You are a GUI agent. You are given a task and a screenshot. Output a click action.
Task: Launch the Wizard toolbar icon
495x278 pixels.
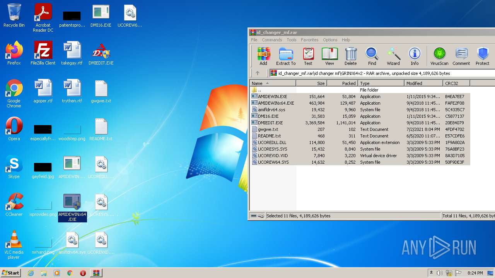pos(393,56)
